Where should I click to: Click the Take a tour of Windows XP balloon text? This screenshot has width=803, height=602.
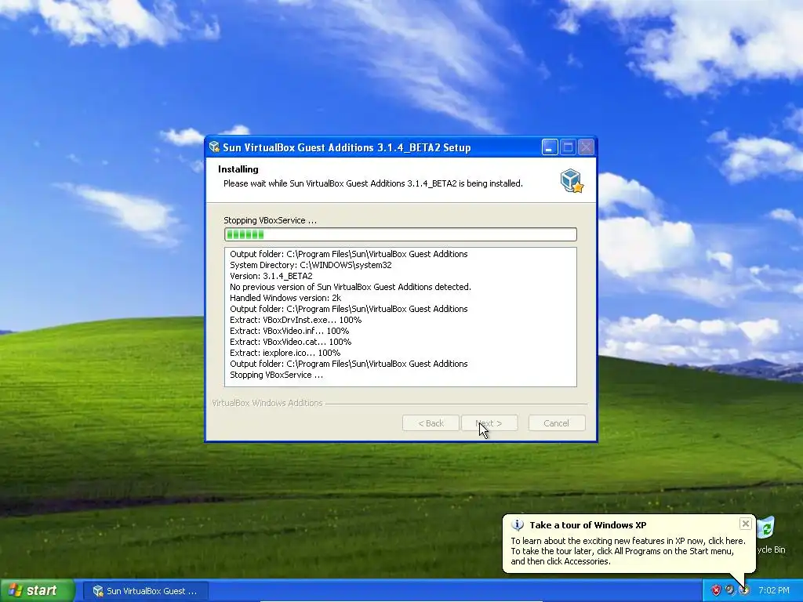[x=588, y=525]
